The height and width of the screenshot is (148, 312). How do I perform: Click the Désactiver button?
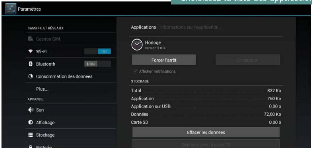tap(248, 60)
